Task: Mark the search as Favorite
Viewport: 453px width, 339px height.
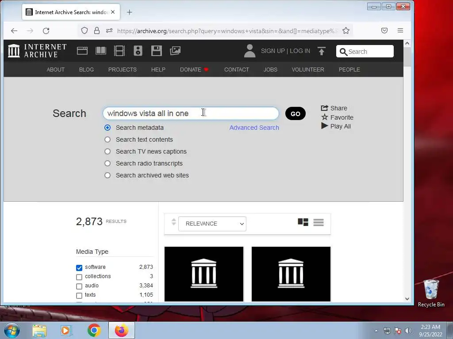Action: (337, 117)
